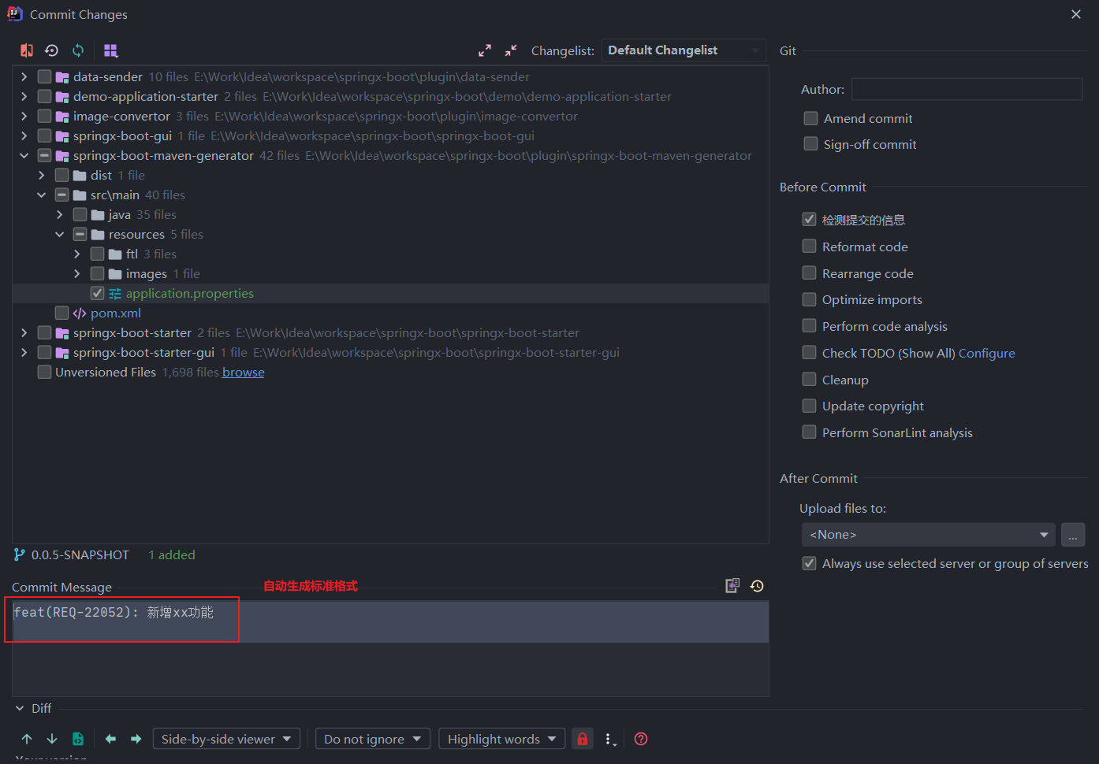Refresh the changes list
Viewport: 1099px width, 764px height.
coord(78,50)
